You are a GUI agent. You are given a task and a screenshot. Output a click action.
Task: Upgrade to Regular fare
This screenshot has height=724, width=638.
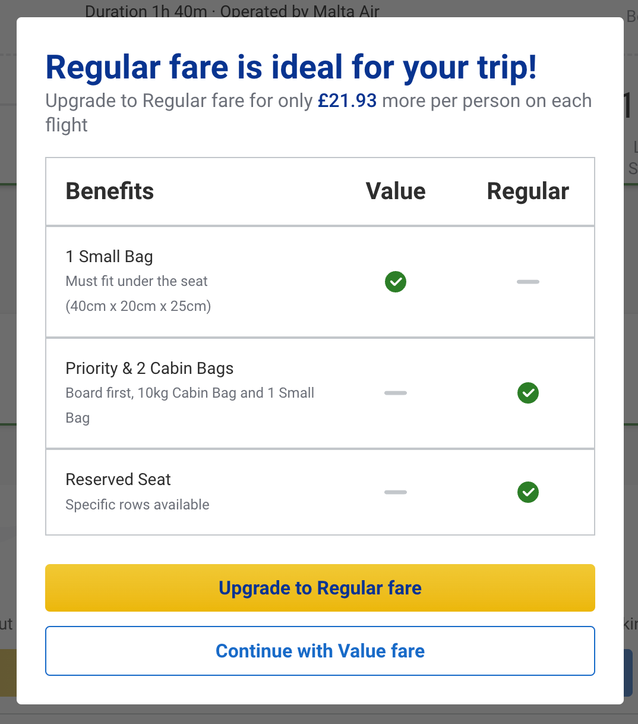point(320,588)
